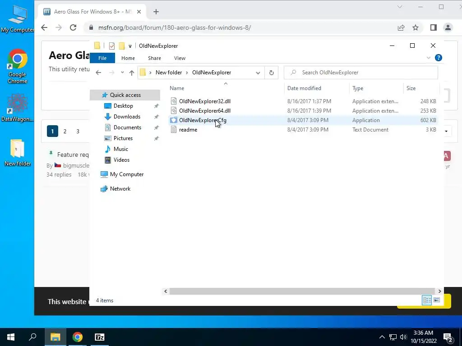Open the Windows Start menu

pos(11,337)
